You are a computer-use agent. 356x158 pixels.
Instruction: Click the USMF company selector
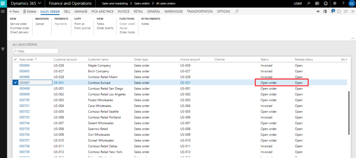point(298,3)
